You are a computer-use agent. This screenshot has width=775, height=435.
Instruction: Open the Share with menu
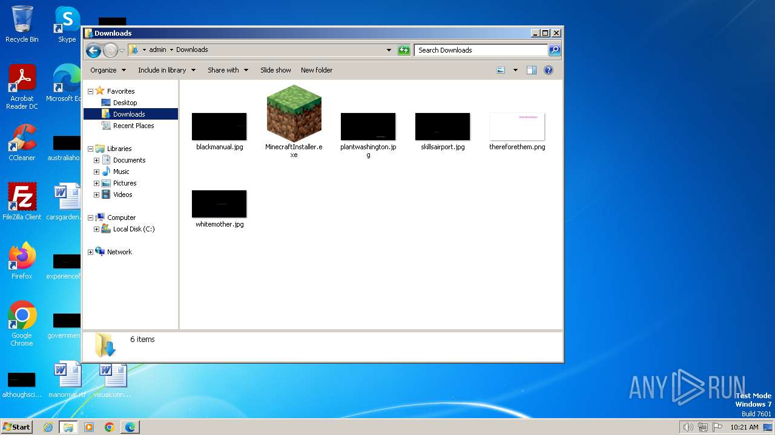[x=228, y=70]
